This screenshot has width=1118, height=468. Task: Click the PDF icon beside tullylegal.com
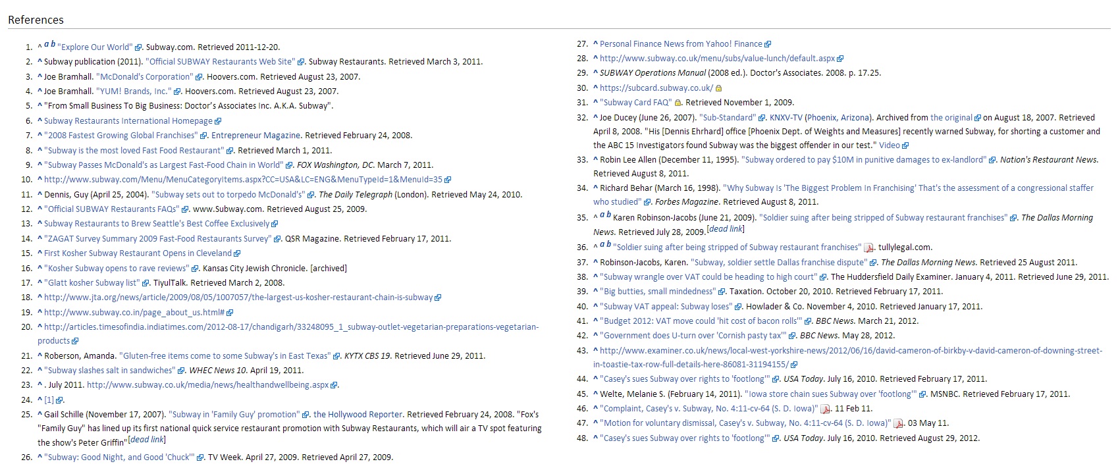[869, 248]
